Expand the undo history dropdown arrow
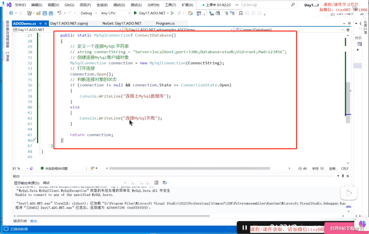 point(65,13)
